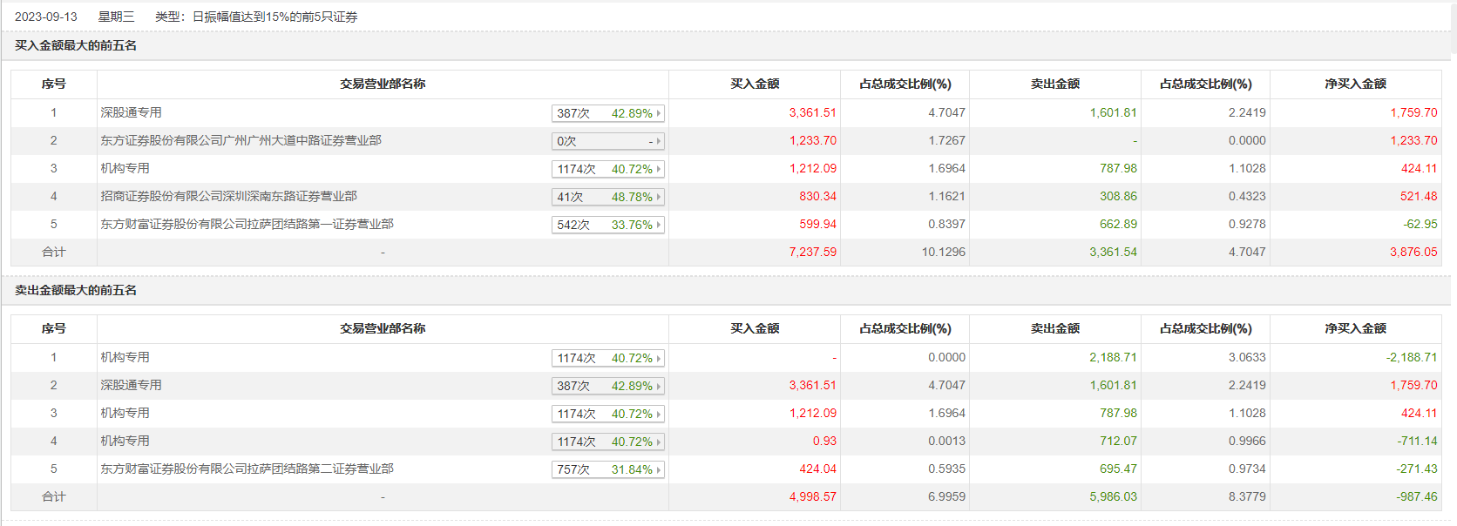Viewport: 1457px width, 526px height.
Task: Click 买入金额 column header in sell-side table
Action: click(755, 328)
